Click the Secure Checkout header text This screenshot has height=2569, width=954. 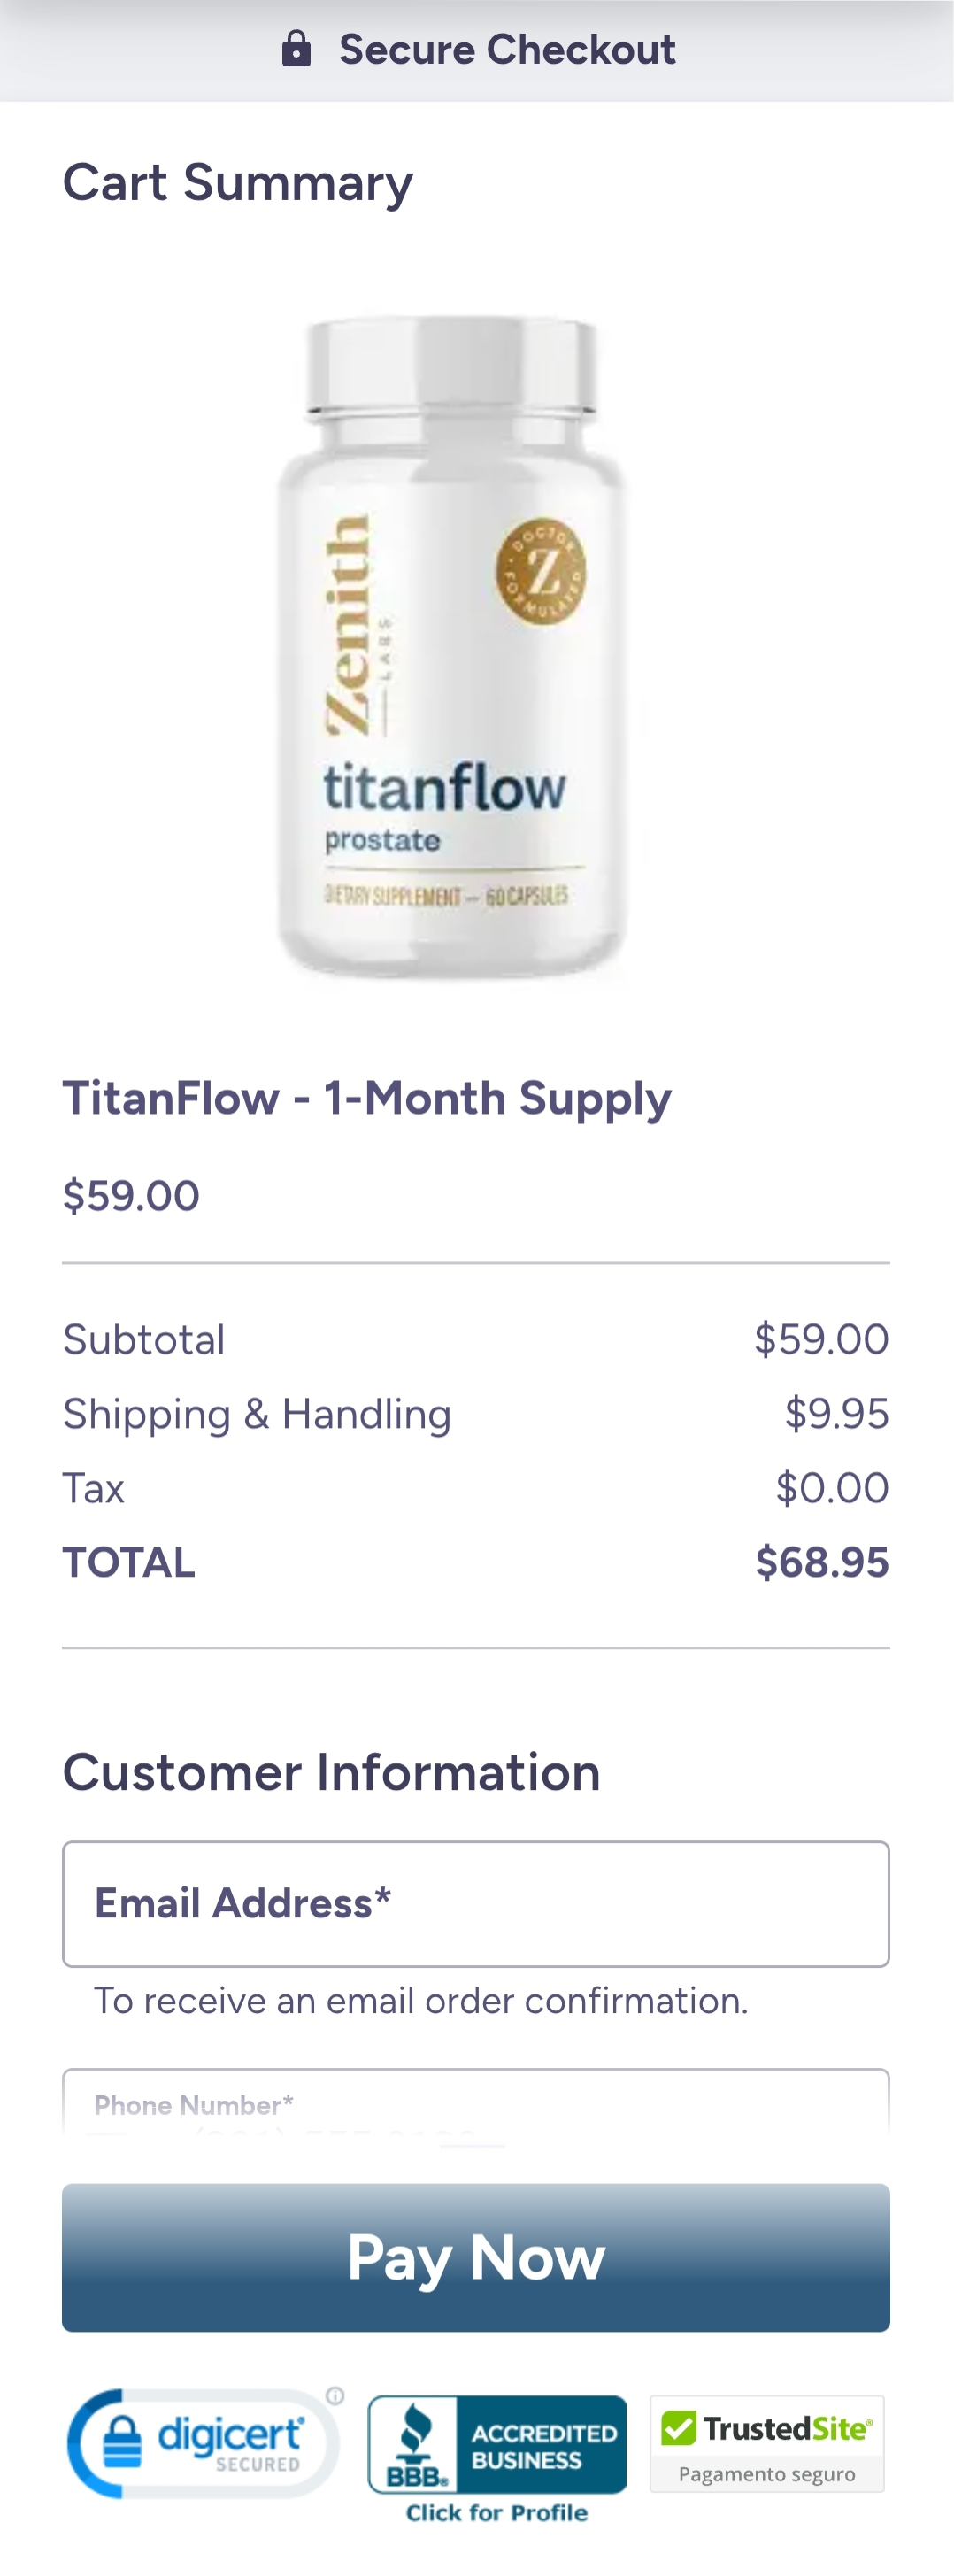[x=506, y=49]
